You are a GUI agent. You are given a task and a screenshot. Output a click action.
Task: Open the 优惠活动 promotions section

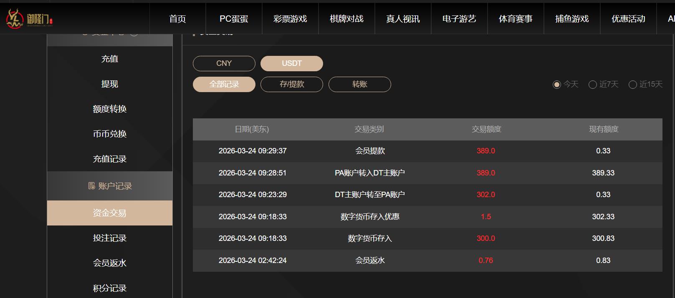click(628, 18)
